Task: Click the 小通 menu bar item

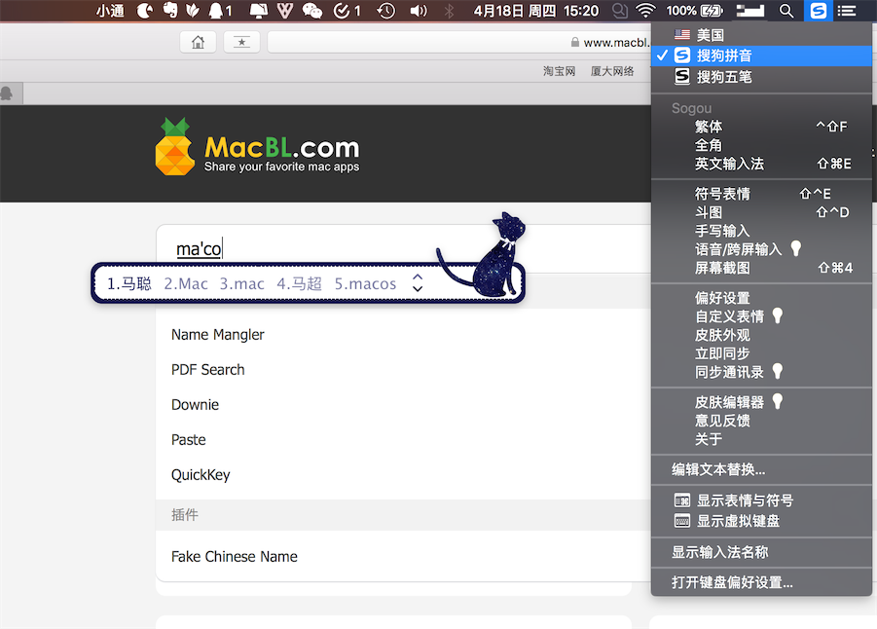Action: point(110,11)
